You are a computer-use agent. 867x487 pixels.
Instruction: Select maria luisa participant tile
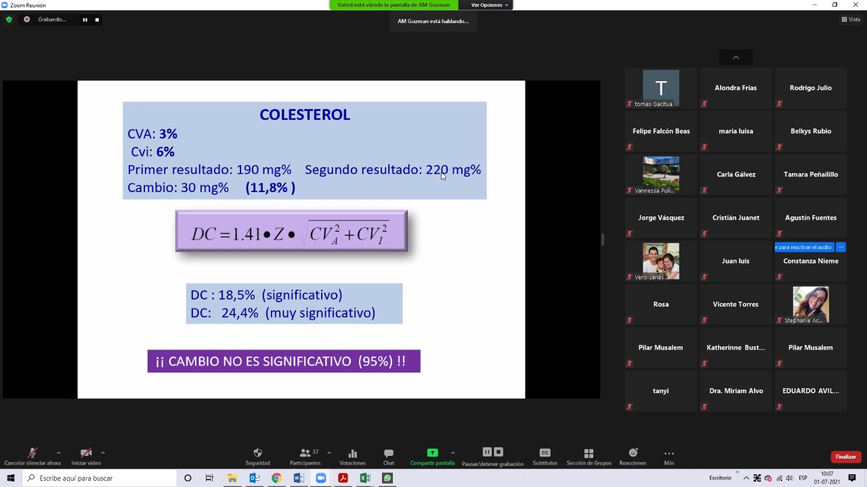pos(736,131)
